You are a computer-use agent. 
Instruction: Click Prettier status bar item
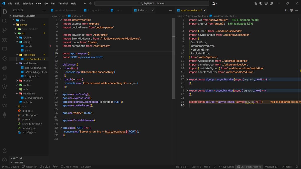click(x=287, y=167)
